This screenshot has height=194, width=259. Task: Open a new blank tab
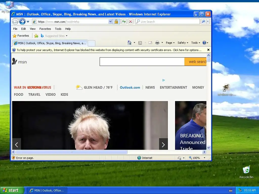pos(92,43)
